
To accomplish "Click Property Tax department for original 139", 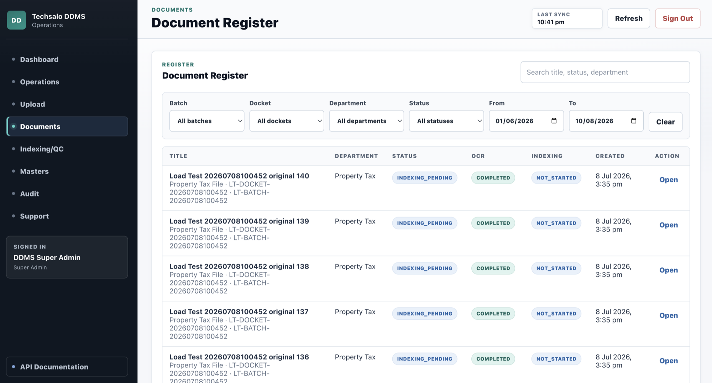I will coord(355,221).
